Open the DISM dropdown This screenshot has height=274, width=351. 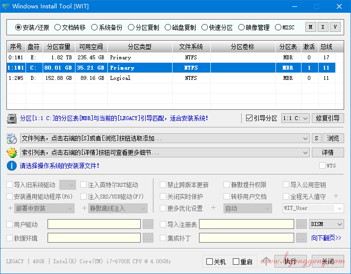(326, 224)
